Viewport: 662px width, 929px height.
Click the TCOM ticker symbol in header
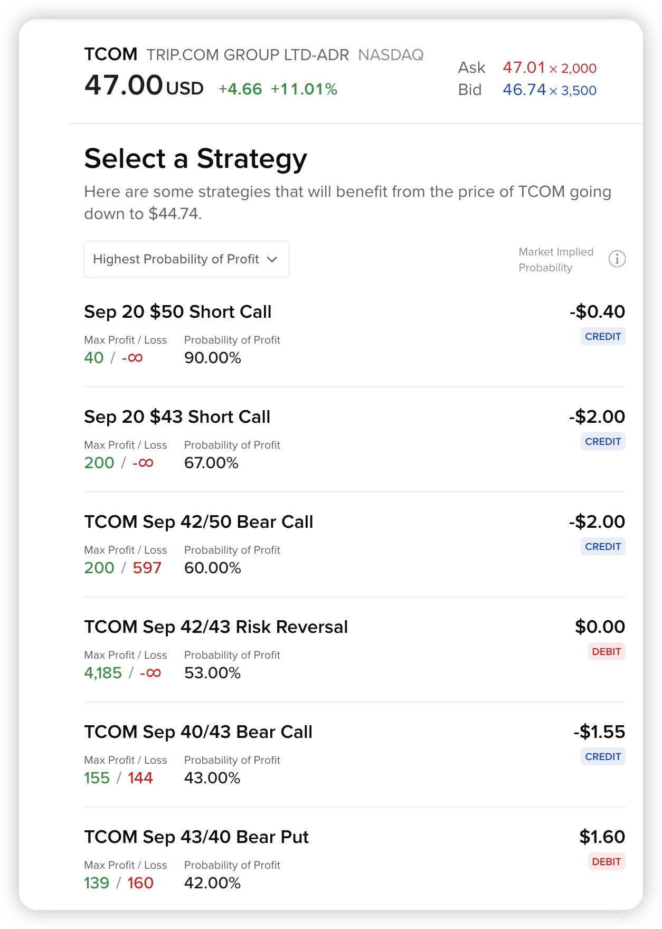click(x=111, y=54)
